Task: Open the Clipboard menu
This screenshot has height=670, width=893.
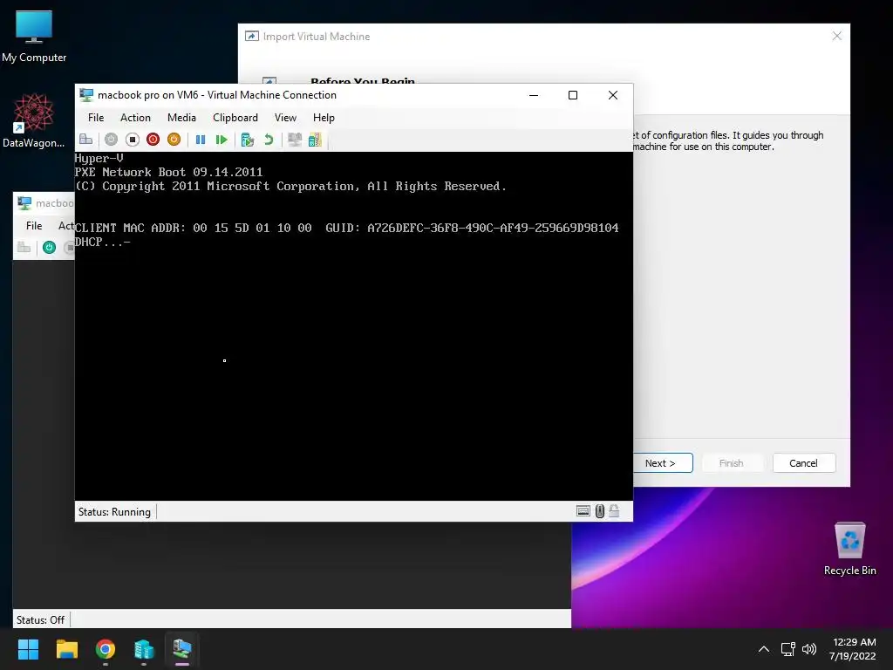Action: click(235, 118)
